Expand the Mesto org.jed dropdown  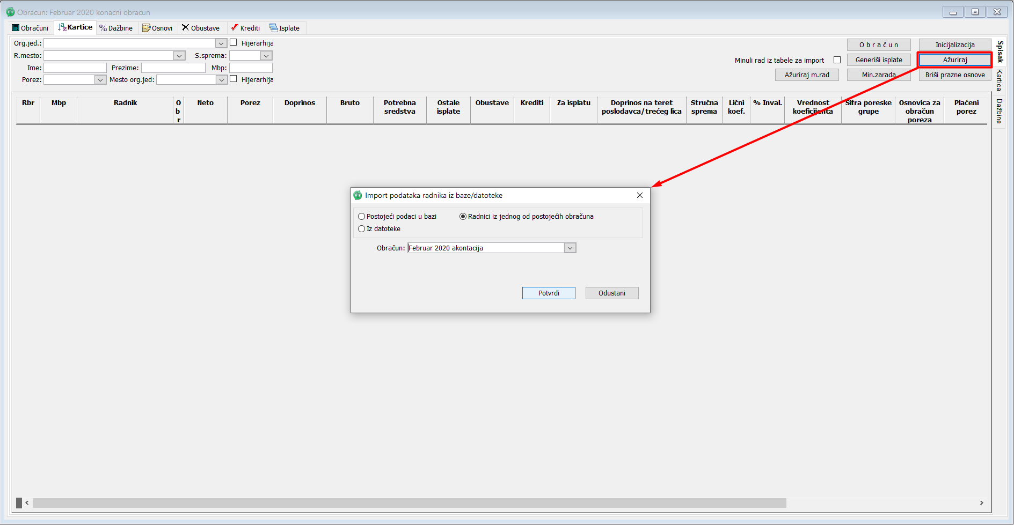pyautogui.click(x=221, y=80)
